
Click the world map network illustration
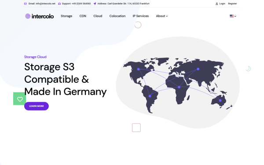178,85
